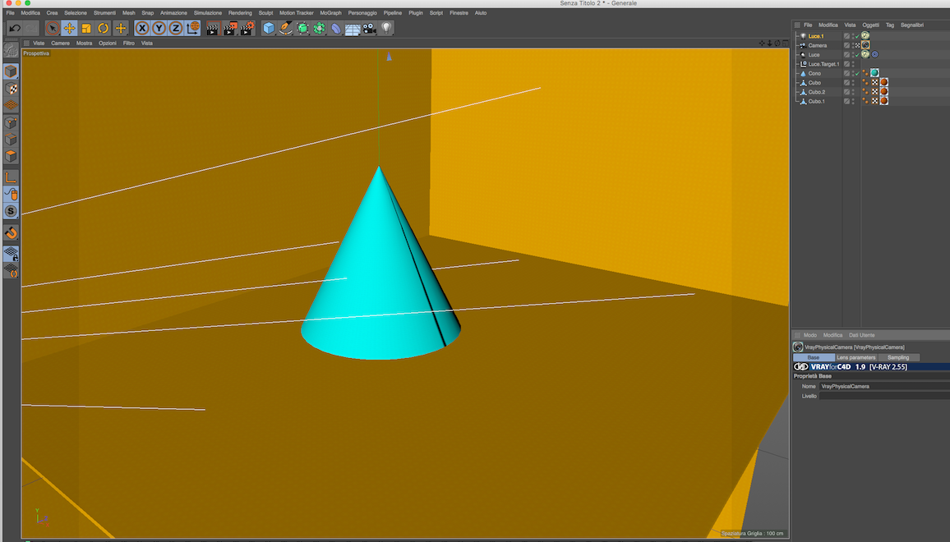
Task: Open the deformer objects icon
Action: [x=336, y=28]
